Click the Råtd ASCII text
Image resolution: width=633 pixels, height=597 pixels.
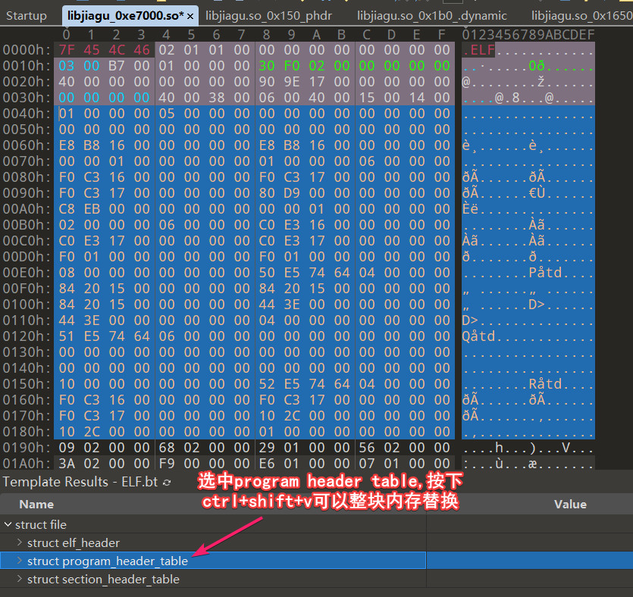pos(545,384)
